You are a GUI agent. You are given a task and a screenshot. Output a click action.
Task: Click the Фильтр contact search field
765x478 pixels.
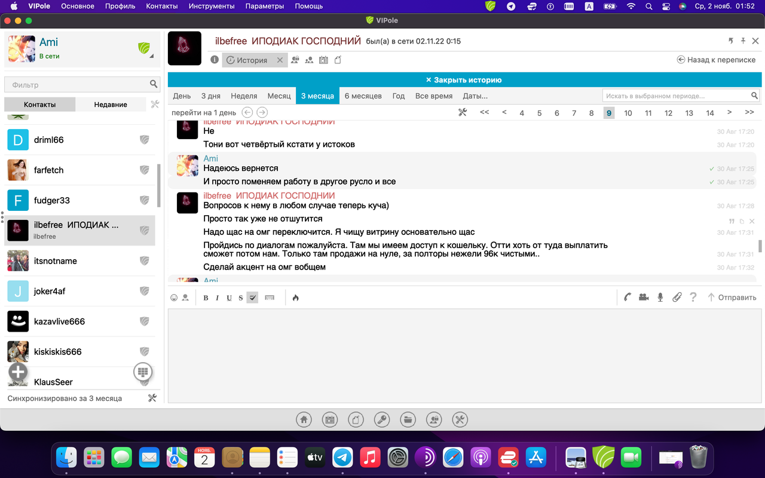click(x=82, y=84)
